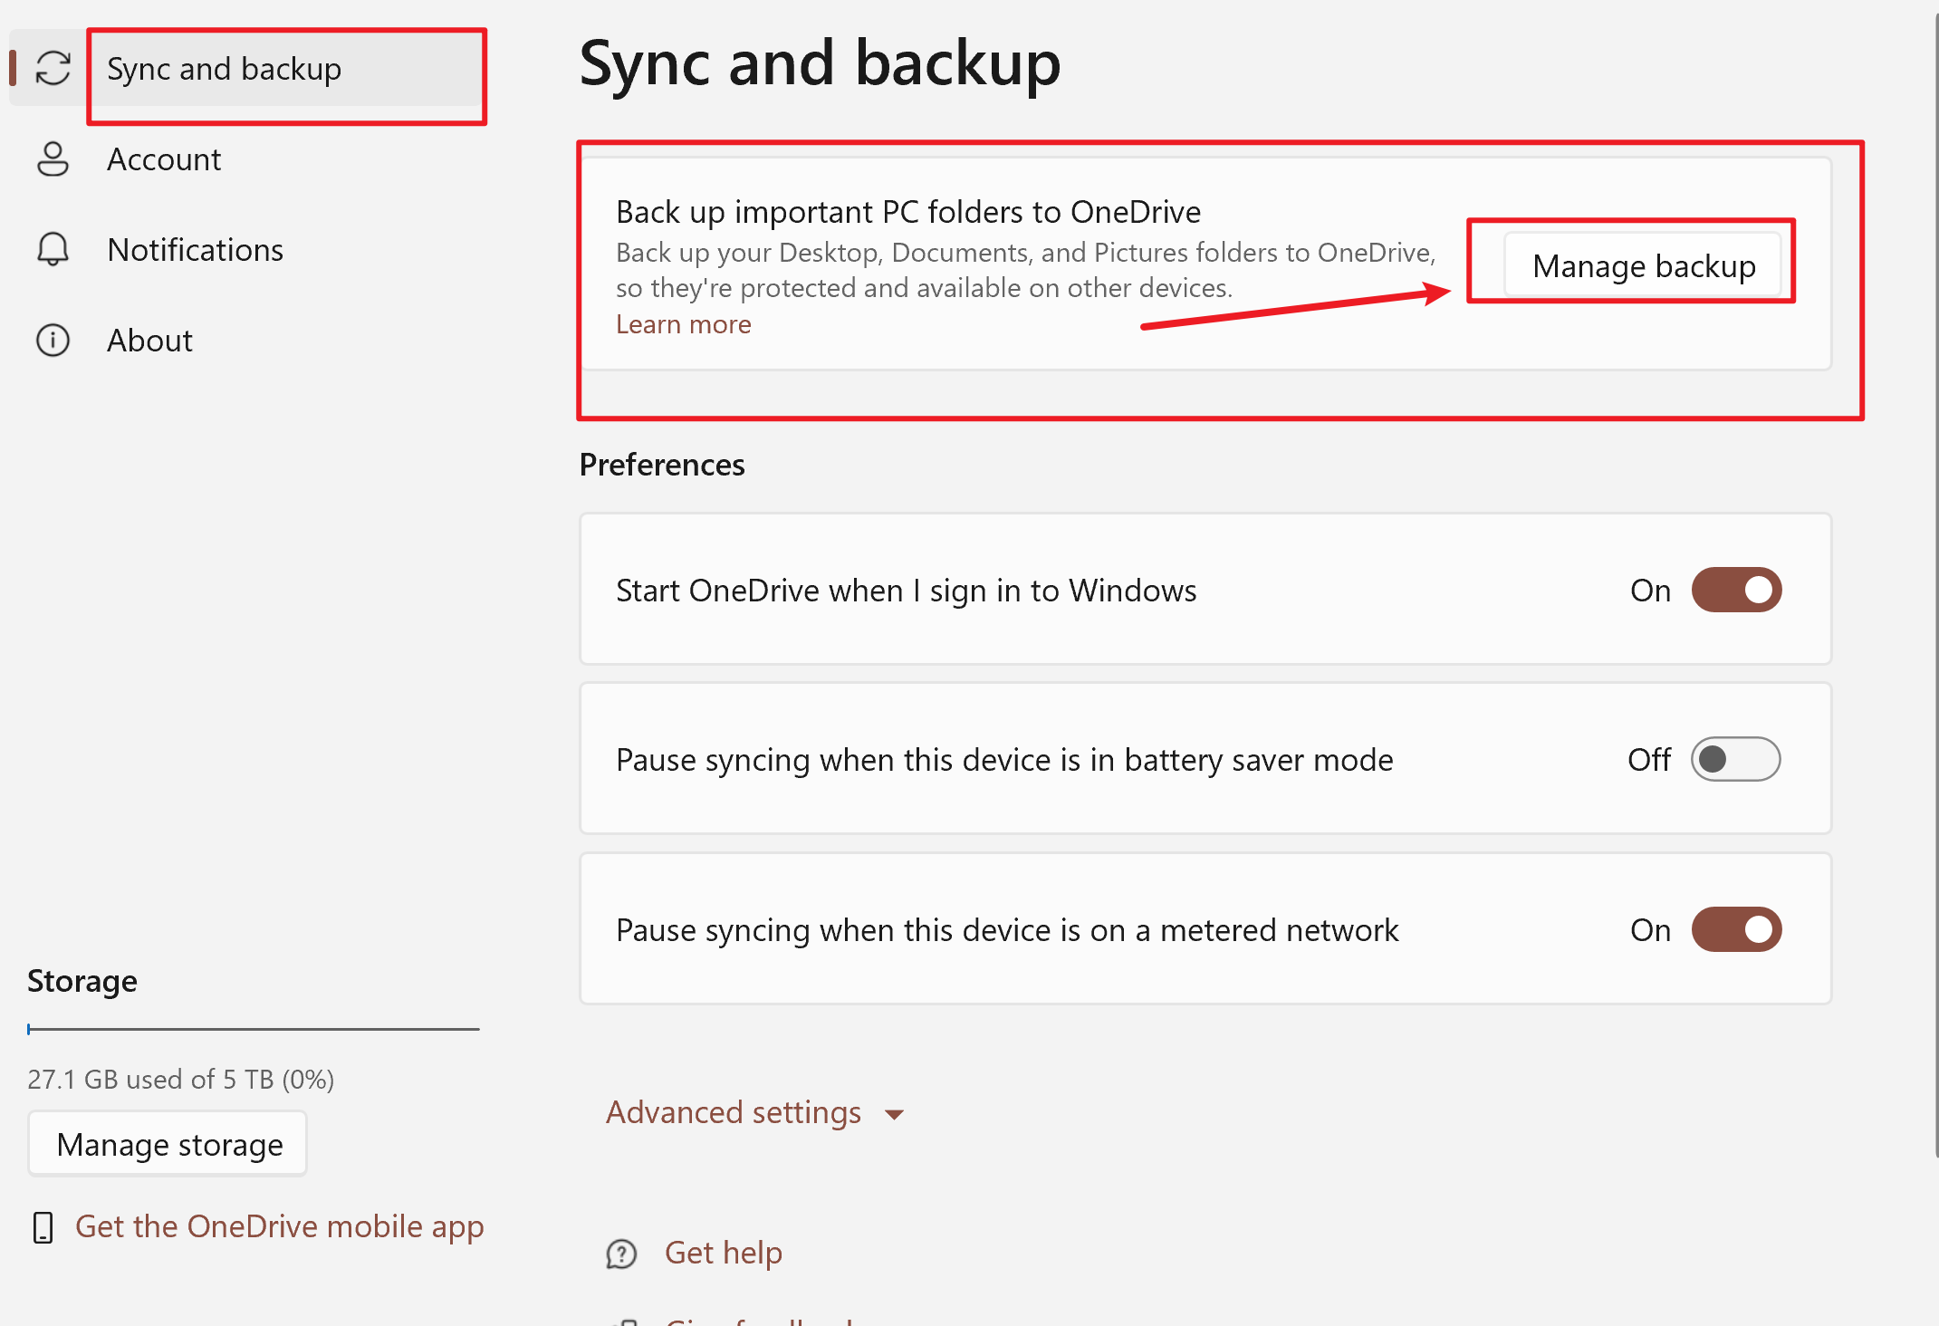
Task: Click the Sync and backup arrows icon
Action: pos(53,68)
